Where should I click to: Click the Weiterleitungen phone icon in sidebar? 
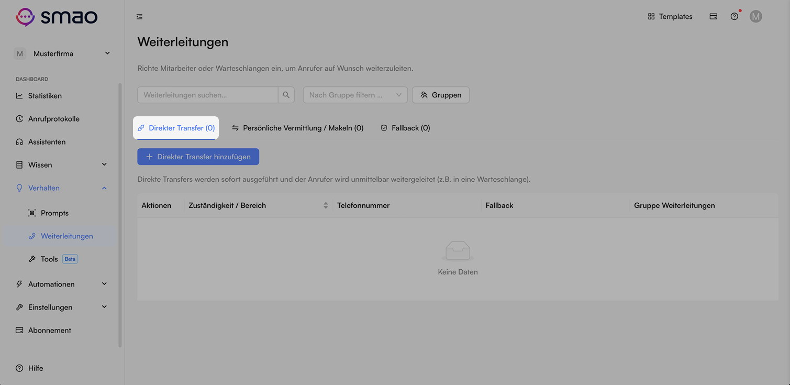pos(32,236)
